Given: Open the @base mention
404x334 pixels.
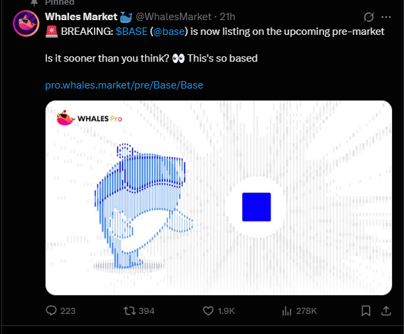Looking at the screenshot, I should click(x=169, y=32).
